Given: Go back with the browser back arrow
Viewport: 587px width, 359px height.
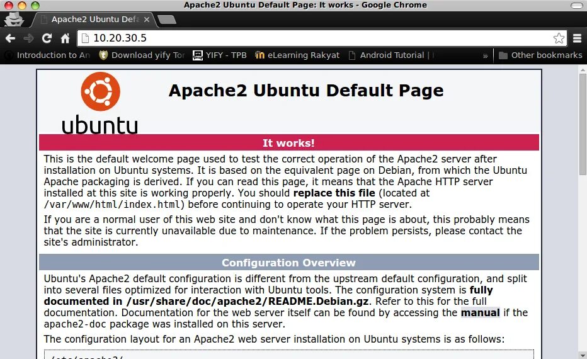Looking at the screenshot, I should pyautogui.click(x=10, y=38).
